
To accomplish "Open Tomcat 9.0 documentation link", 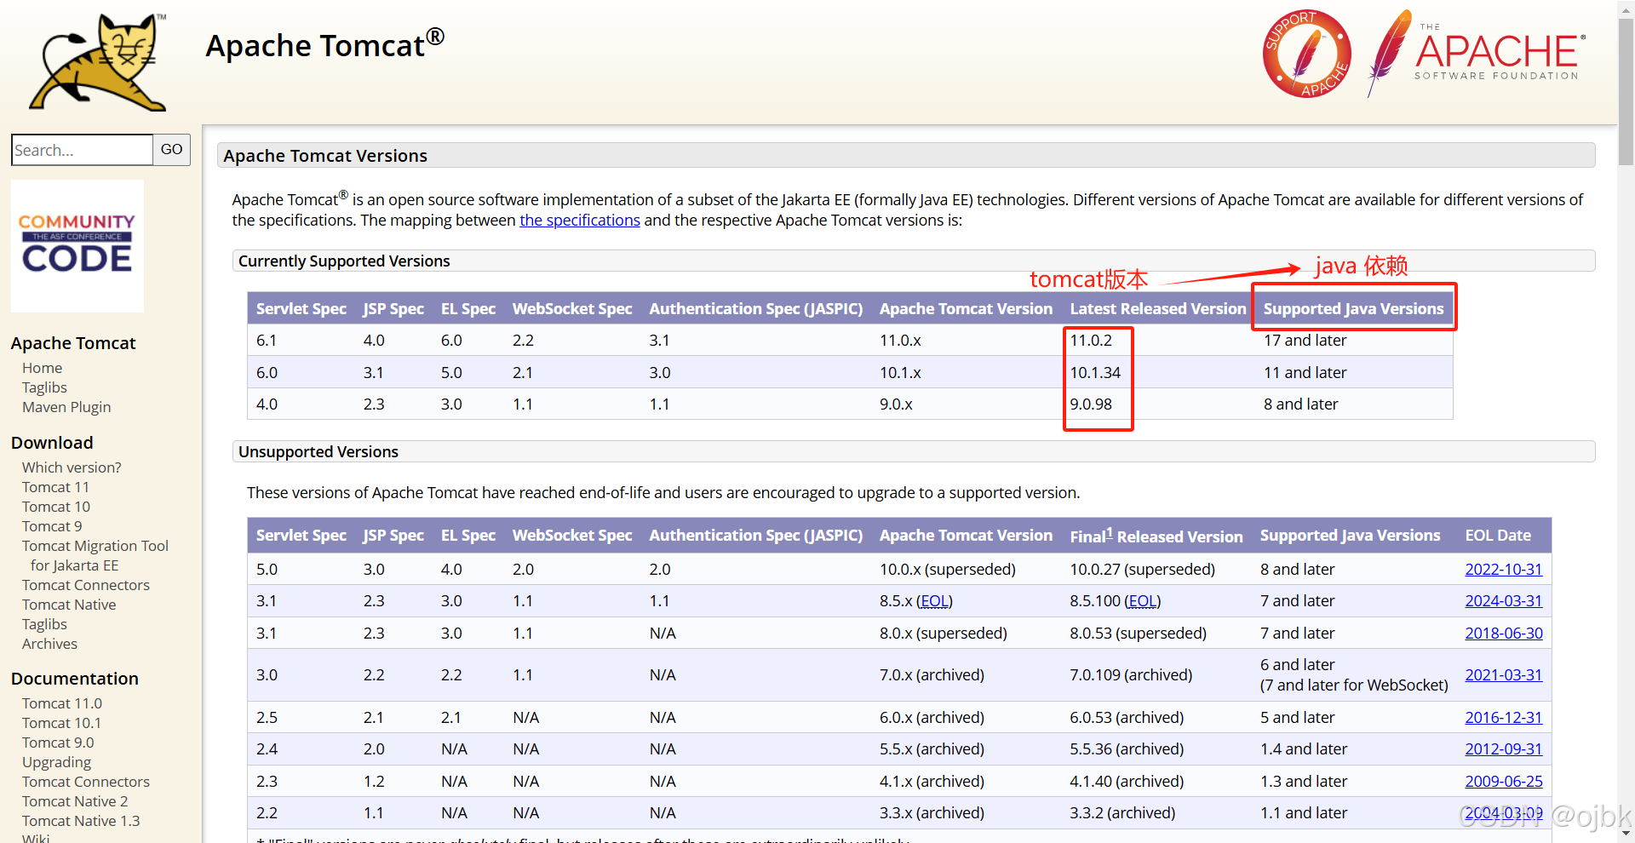I will pos(58,743).
